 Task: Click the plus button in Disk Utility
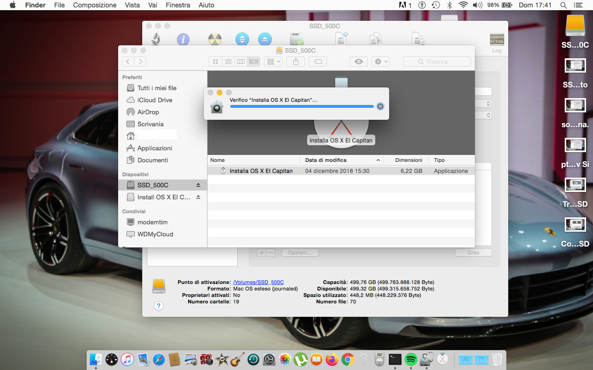pyautogui.click(x=262, y=253)
